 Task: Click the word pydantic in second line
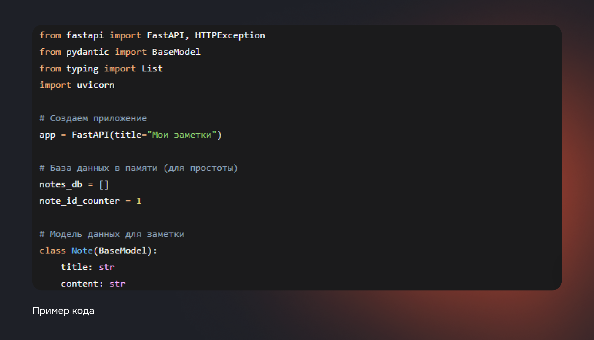coord(87,52)
